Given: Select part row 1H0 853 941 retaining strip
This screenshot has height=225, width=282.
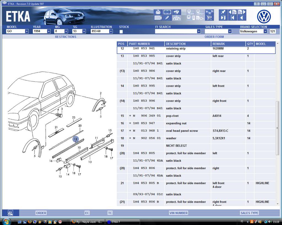Looking at the screenshot, I should point(196,50).
